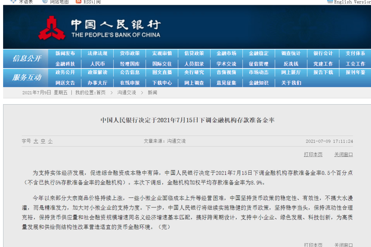
Task: Set font size to large 大
Action: [x=36, y=141]
